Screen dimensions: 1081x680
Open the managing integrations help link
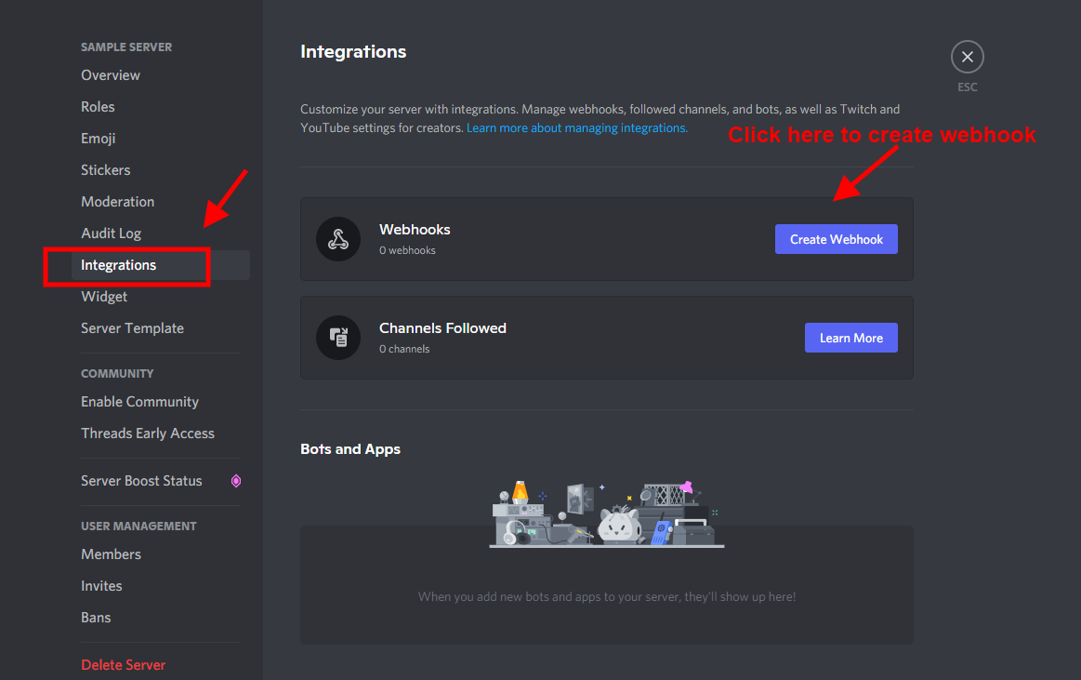[x=577, y=128]
